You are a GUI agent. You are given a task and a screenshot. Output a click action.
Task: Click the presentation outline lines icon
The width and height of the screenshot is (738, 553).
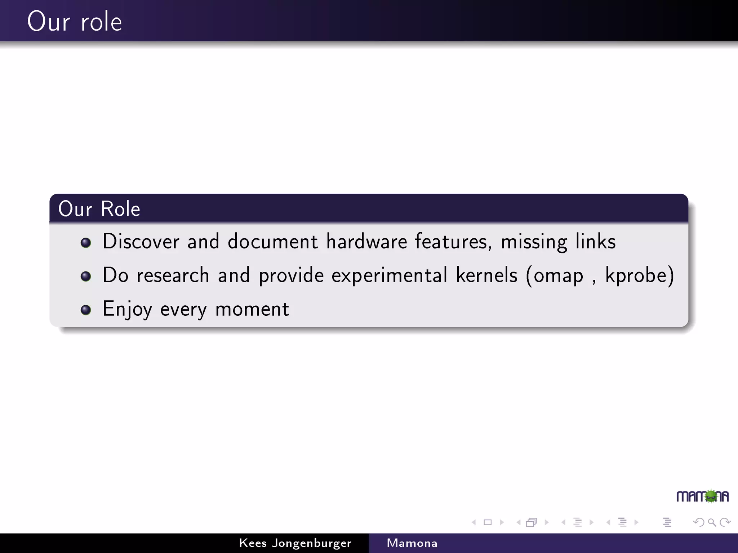(x=667, y=522)
